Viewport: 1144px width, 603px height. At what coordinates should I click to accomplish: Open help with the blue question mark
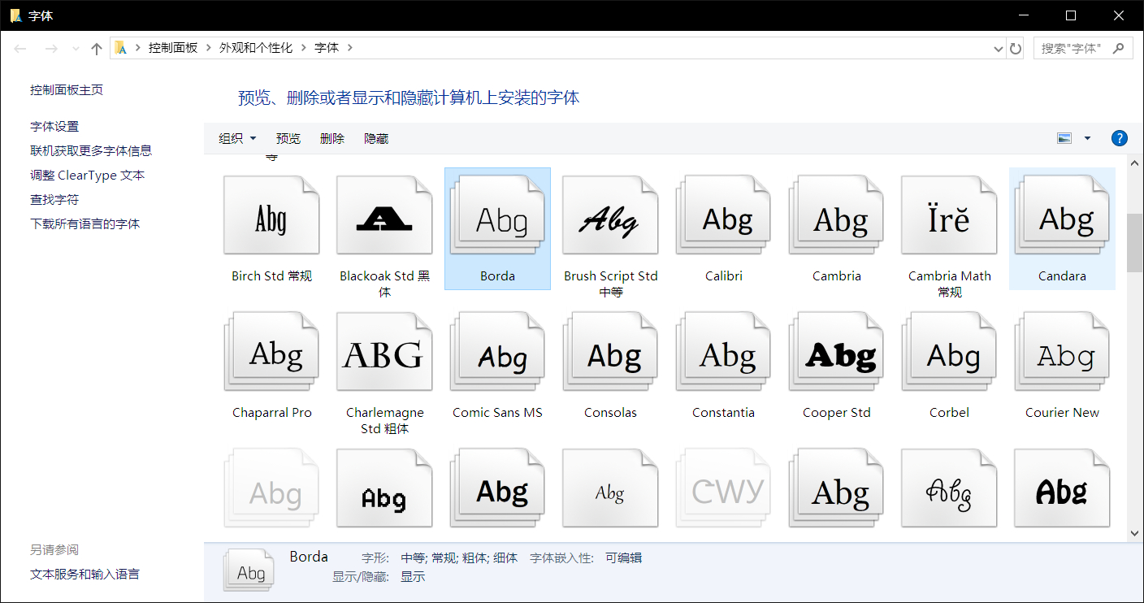tap(1120, 138)
